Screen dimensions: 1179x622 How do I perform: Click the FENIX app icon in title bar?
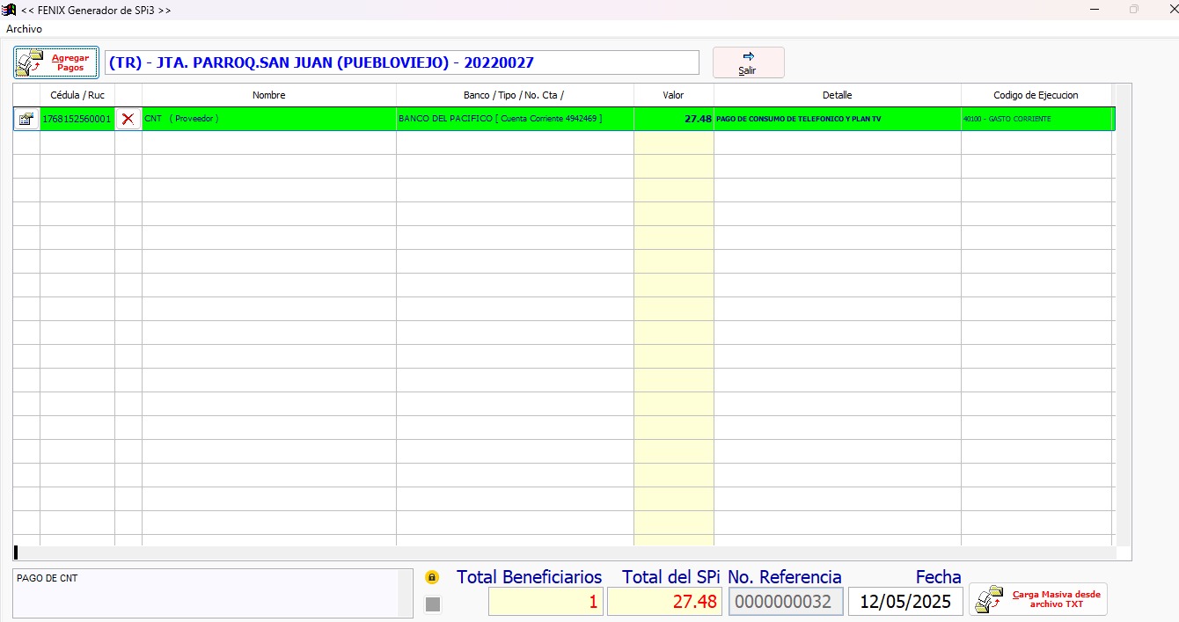[10, 10]
